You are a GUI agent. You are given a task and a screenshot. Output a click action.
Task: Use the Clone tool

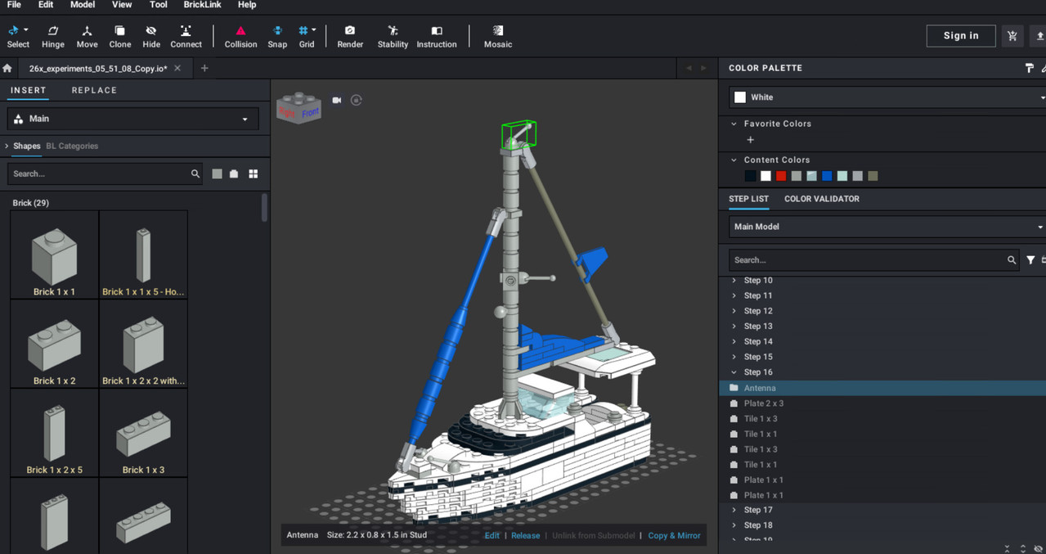(120, 37)
